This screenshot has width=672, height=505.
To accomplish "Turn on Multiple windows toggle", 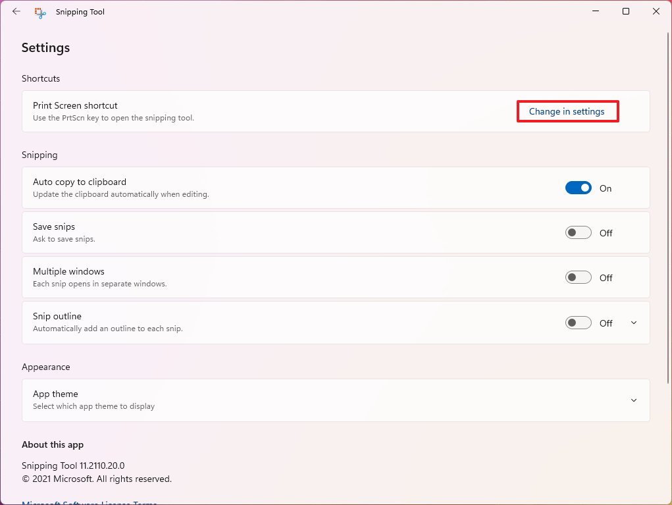I will click(x=578, y=277).
